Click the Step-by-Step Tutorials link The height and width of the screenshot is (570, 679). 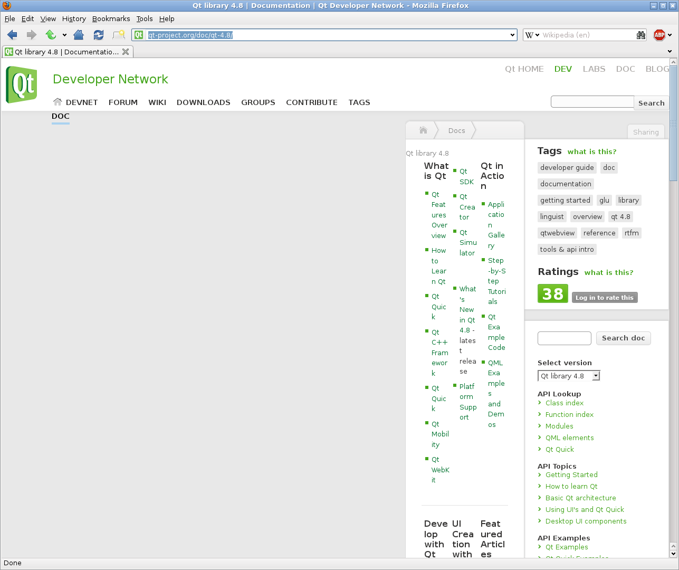(496, 281)
